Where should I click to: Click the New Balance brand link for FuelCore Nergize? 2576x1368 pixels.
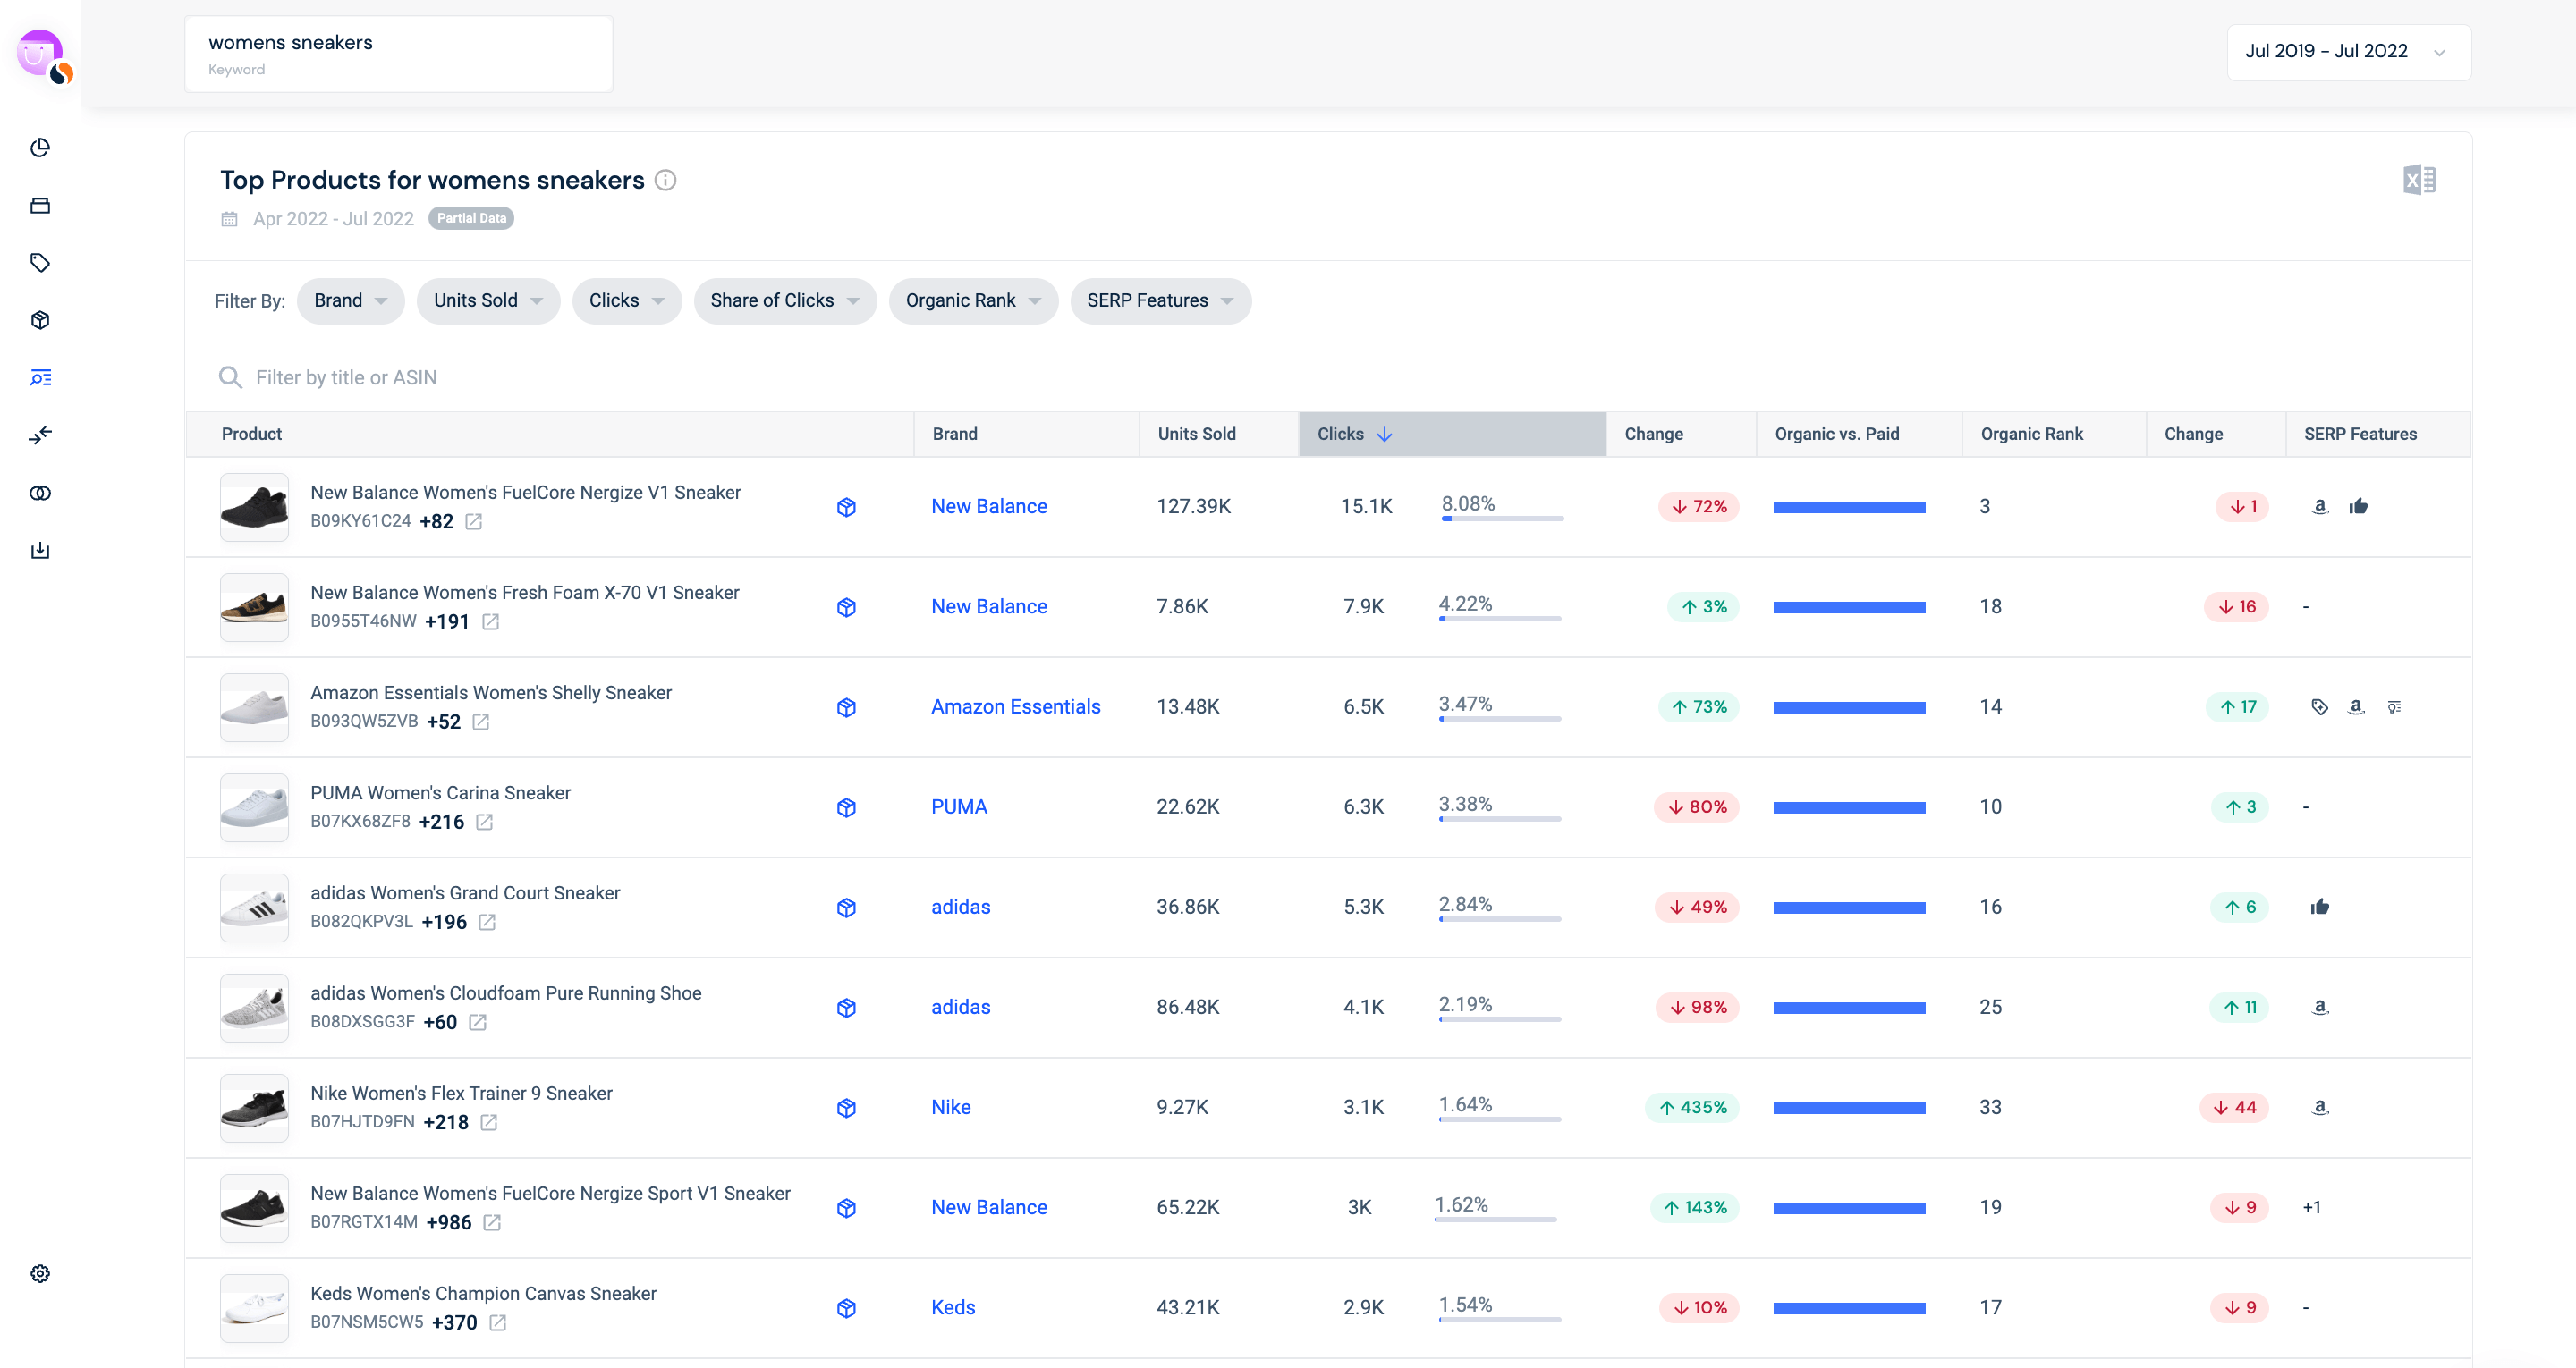pos(988,504)
